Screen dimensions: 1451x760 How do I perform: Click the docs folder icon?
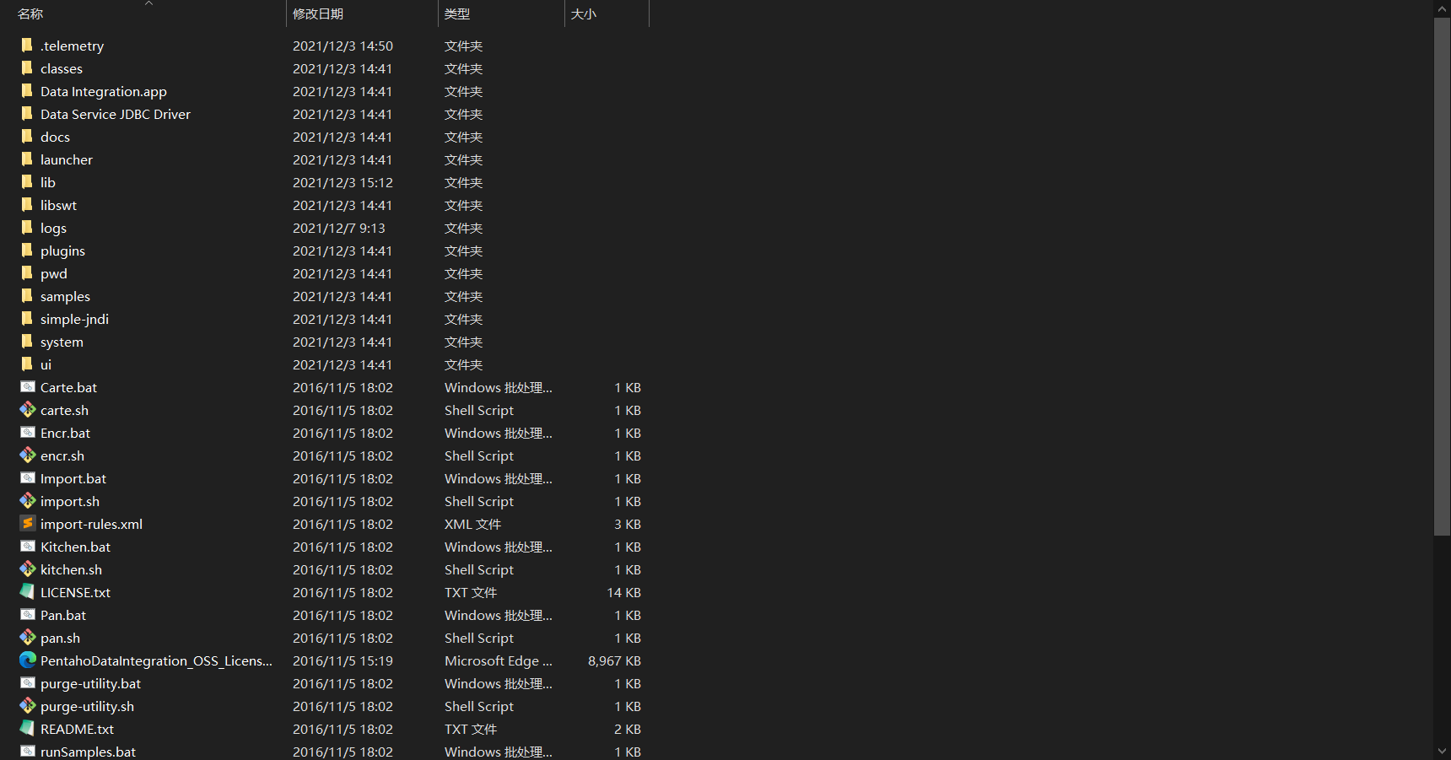(27, 136)
